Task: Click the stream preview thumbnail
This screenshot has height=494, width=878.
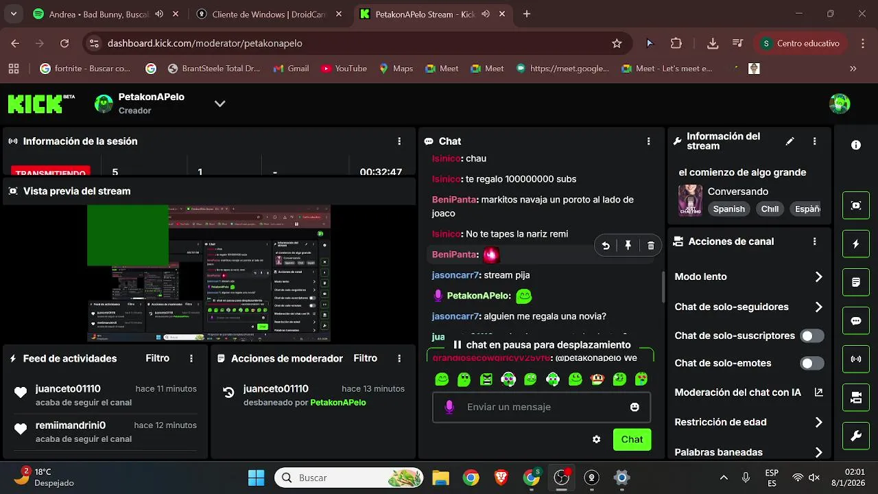Action: pyautogui.click(x=209, y=273)
